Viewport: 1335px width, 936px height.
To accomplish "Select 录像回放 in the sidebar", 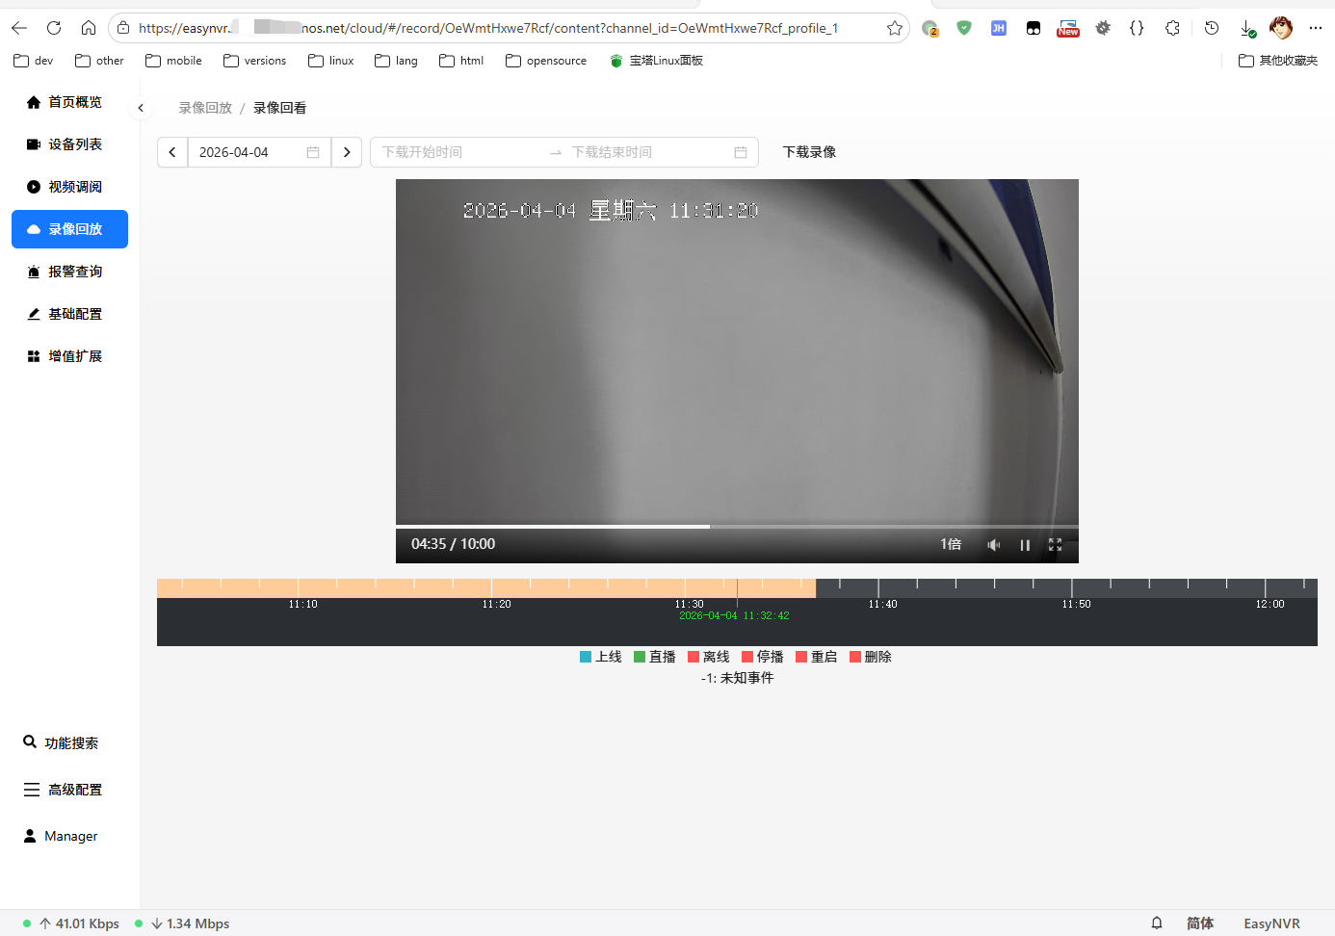I will 69,229.
